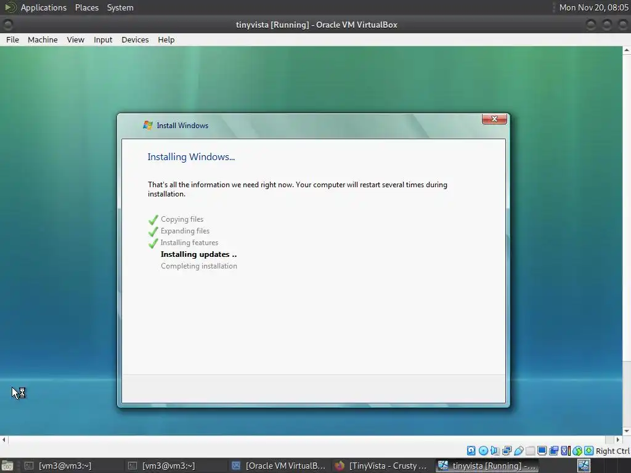Click the Completing installation step
Screen dimensions: 631x473
point(199,266)
